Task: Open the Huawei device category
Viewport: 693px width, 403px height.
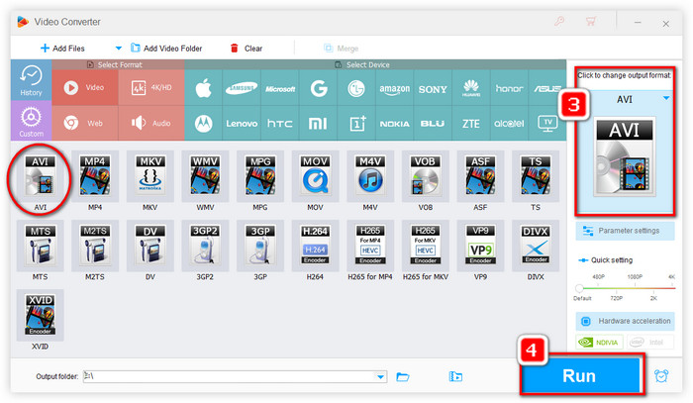Action: tap(470, 88)
